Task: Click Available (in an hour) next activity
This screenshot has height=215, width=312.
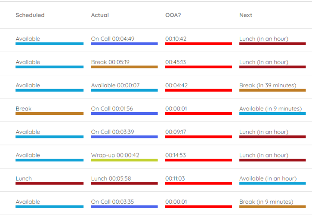Action: pyautogui.click(x=268, y=178)
